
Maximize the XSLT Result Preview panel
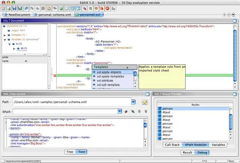(235, 94)
